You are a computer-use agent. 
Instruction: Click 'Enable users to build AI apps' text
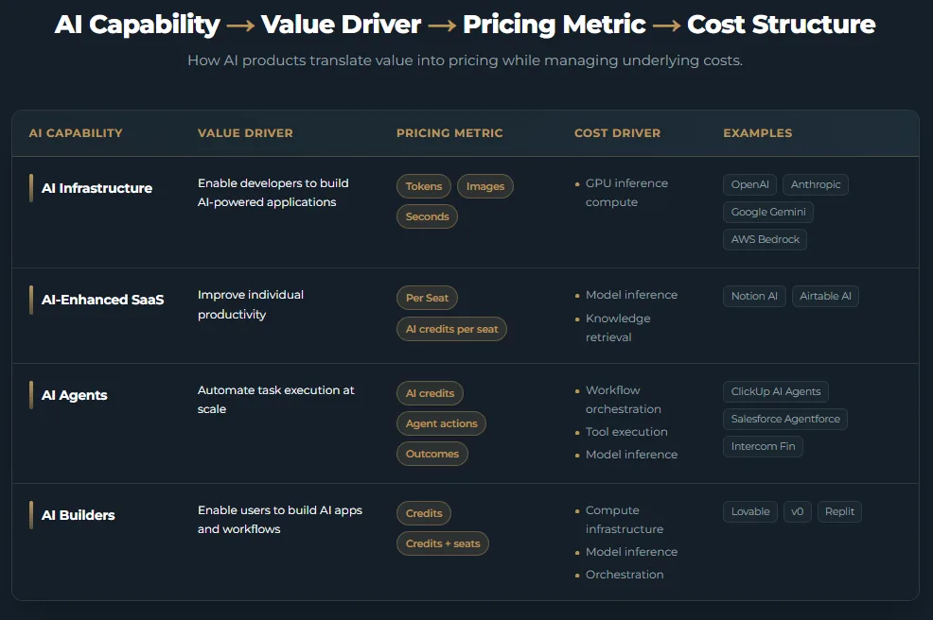pyautogui.click(x=280, y=510)
